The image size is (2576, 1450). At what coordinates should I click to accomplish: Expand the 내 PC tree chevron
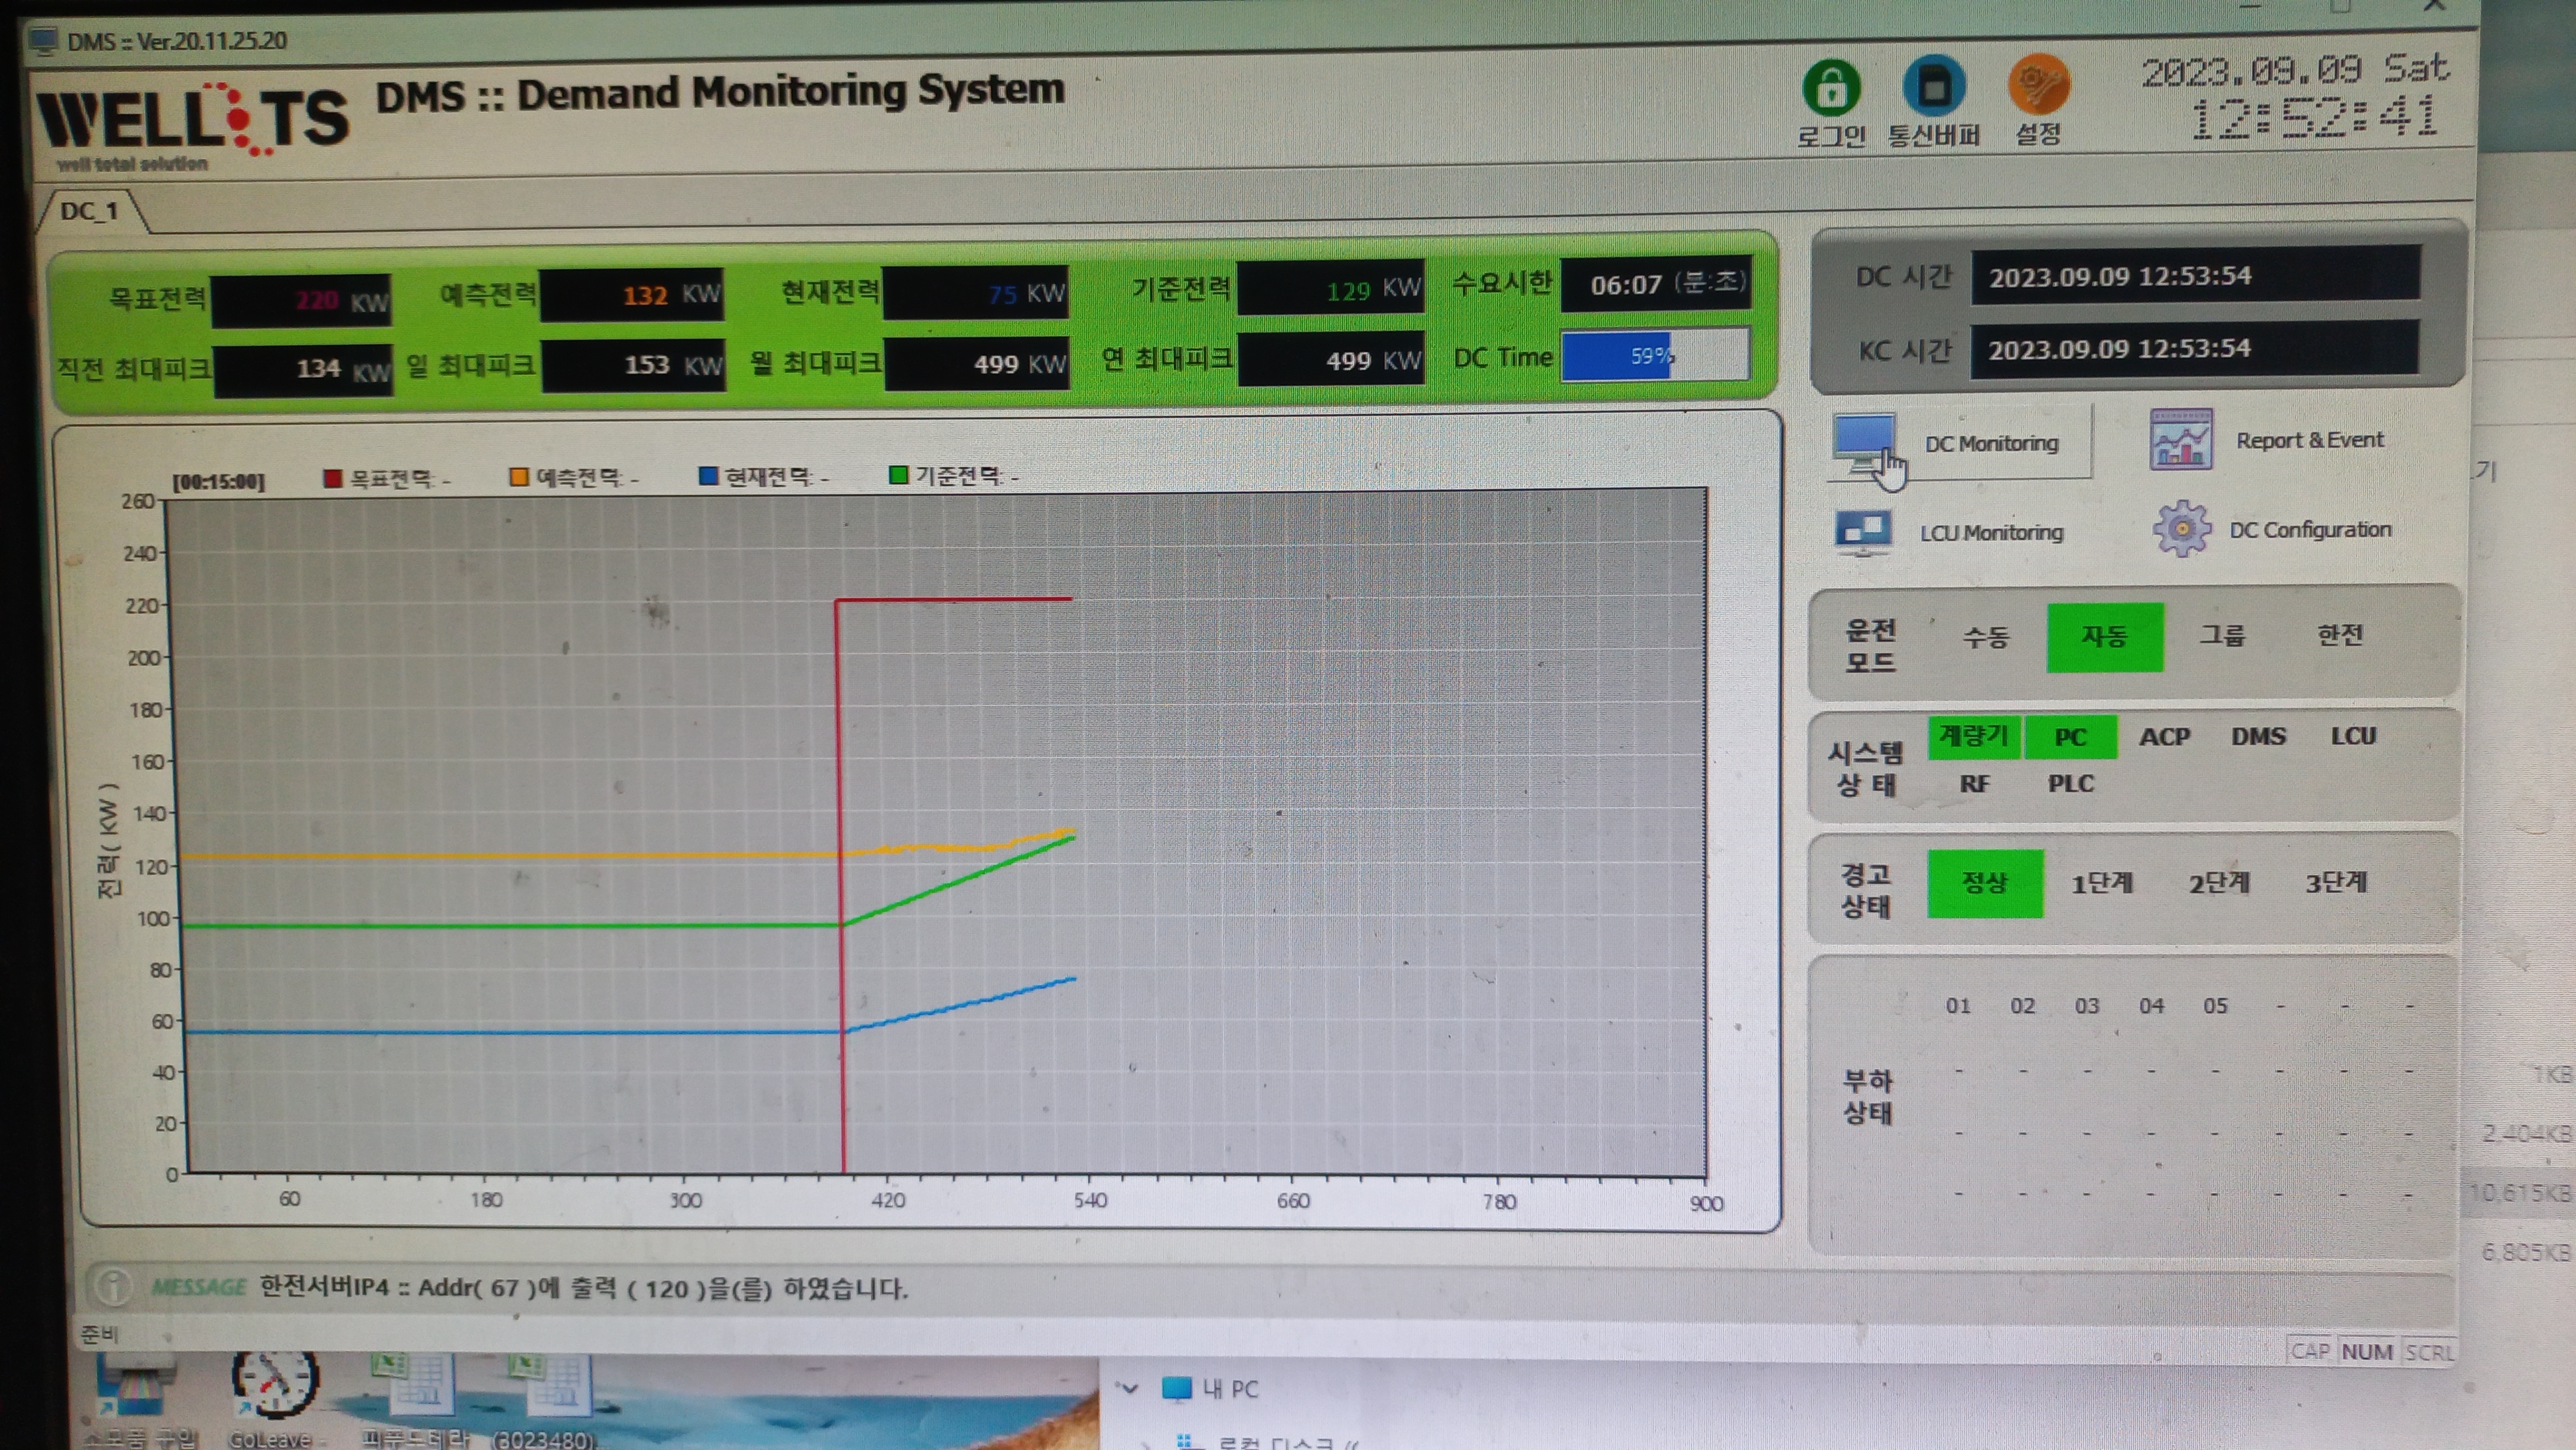[x=1129, y=1388]
